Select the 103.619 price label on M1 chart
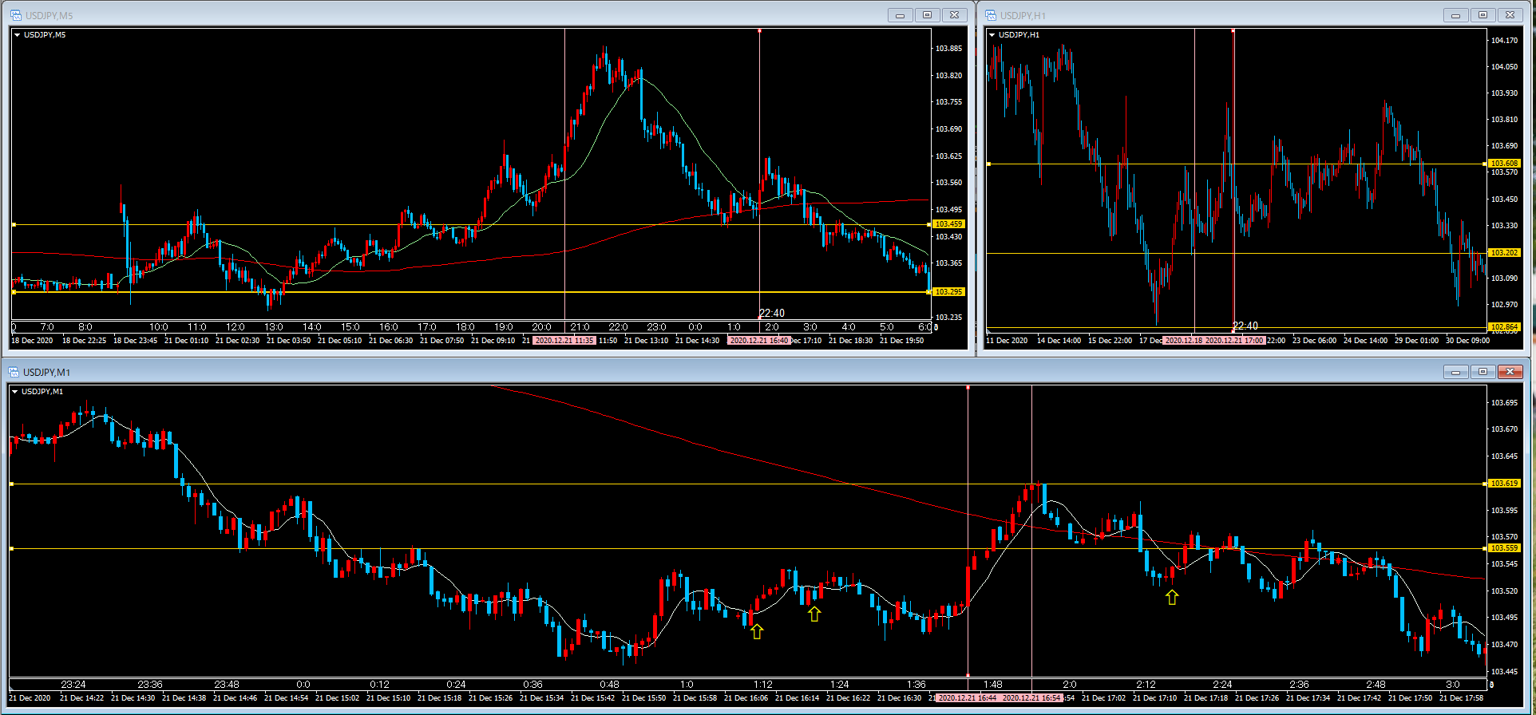Image resolution: width=1536 pixels, height=715 pixels. click(x=1504, y=484)
